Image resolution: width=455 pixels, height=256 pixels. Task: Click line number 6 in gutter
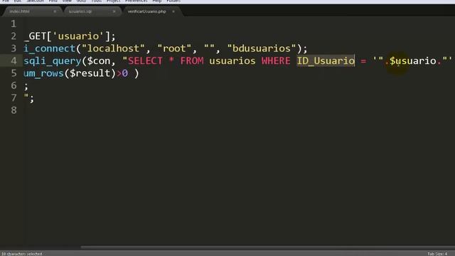tap(14, 85)
